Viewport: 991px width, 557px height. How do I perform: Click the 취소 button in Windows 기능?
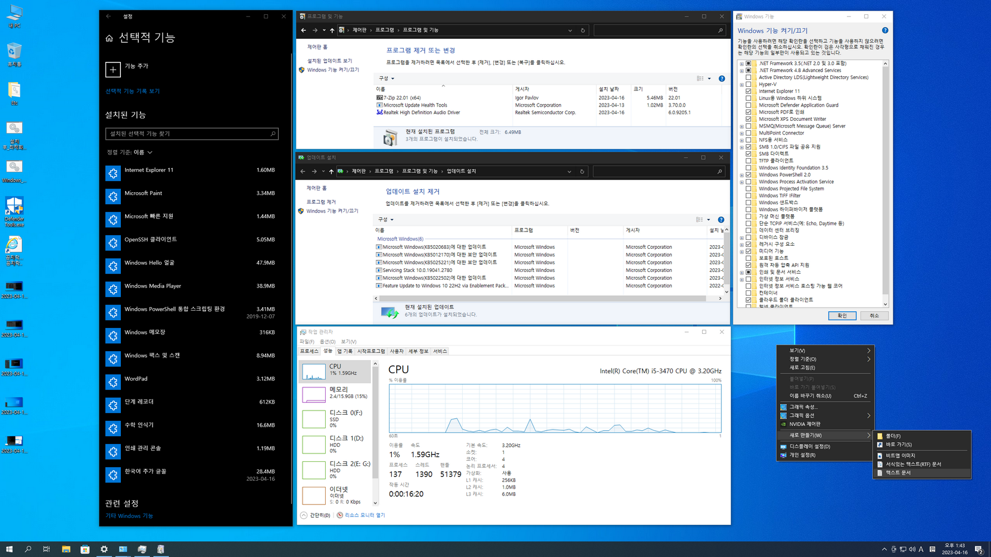874,316
